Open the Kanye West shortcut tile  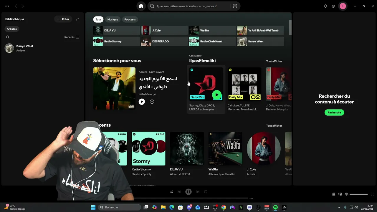pos(261,42)
